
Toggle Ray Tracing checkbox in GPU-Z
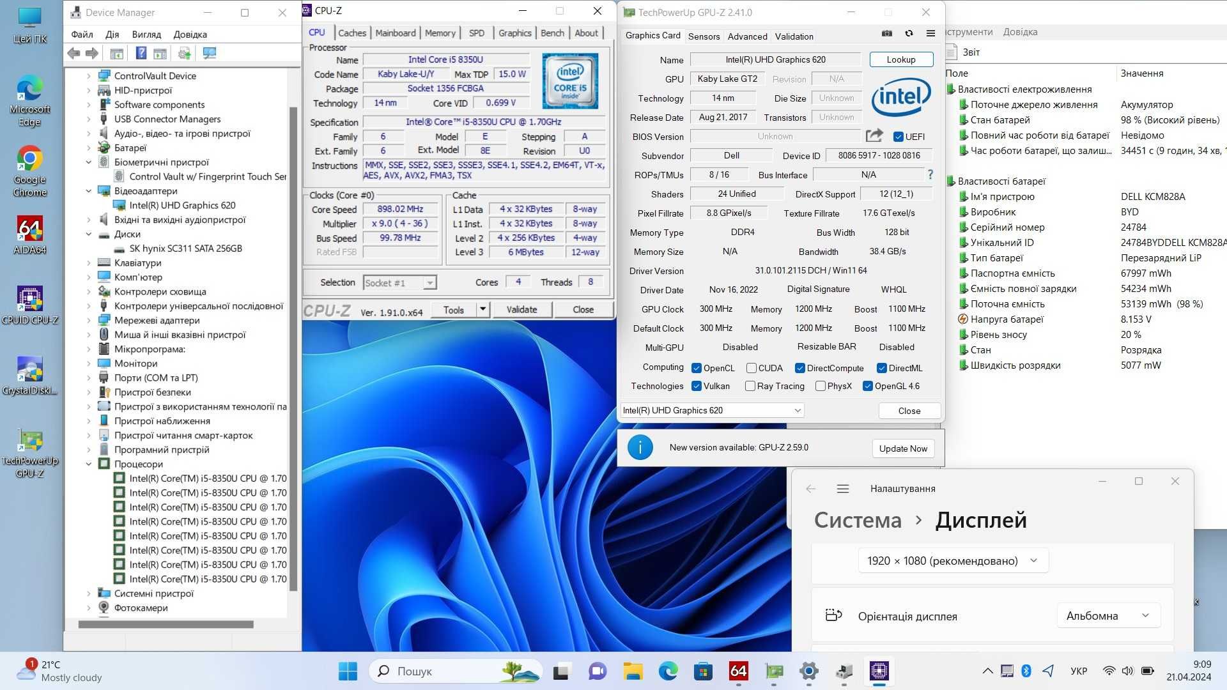pos(750,386)
